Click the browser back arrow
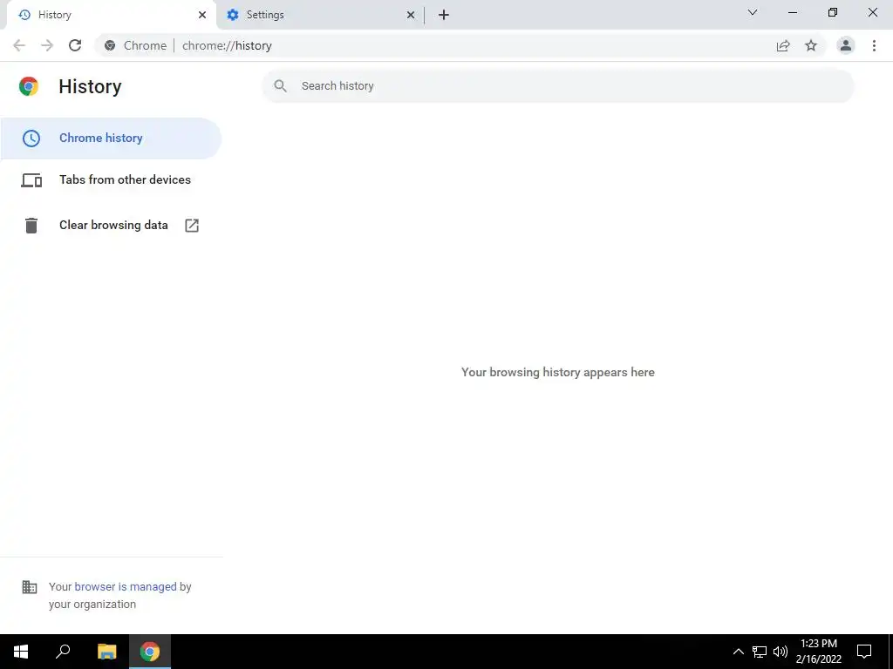Viewport: 893px width, 669px height. (x=19, y=45)
